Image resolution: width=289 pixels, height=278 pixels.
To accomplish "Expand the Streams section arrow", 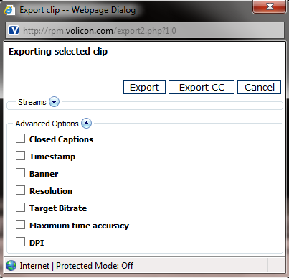I will 54,102.
